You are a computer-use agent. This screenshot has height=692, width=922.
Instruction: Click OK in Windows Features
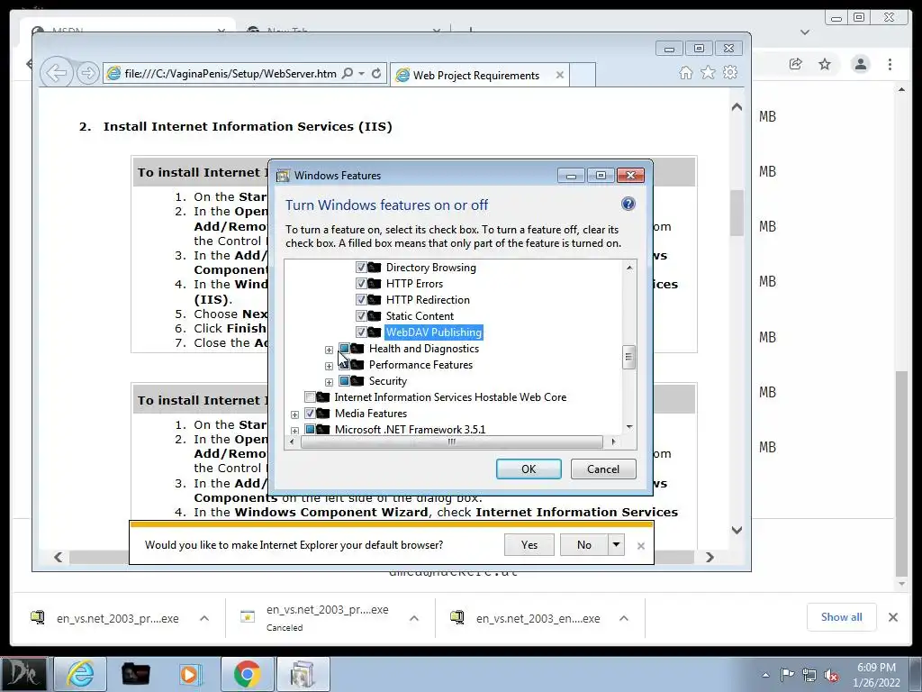click(529, 469)
